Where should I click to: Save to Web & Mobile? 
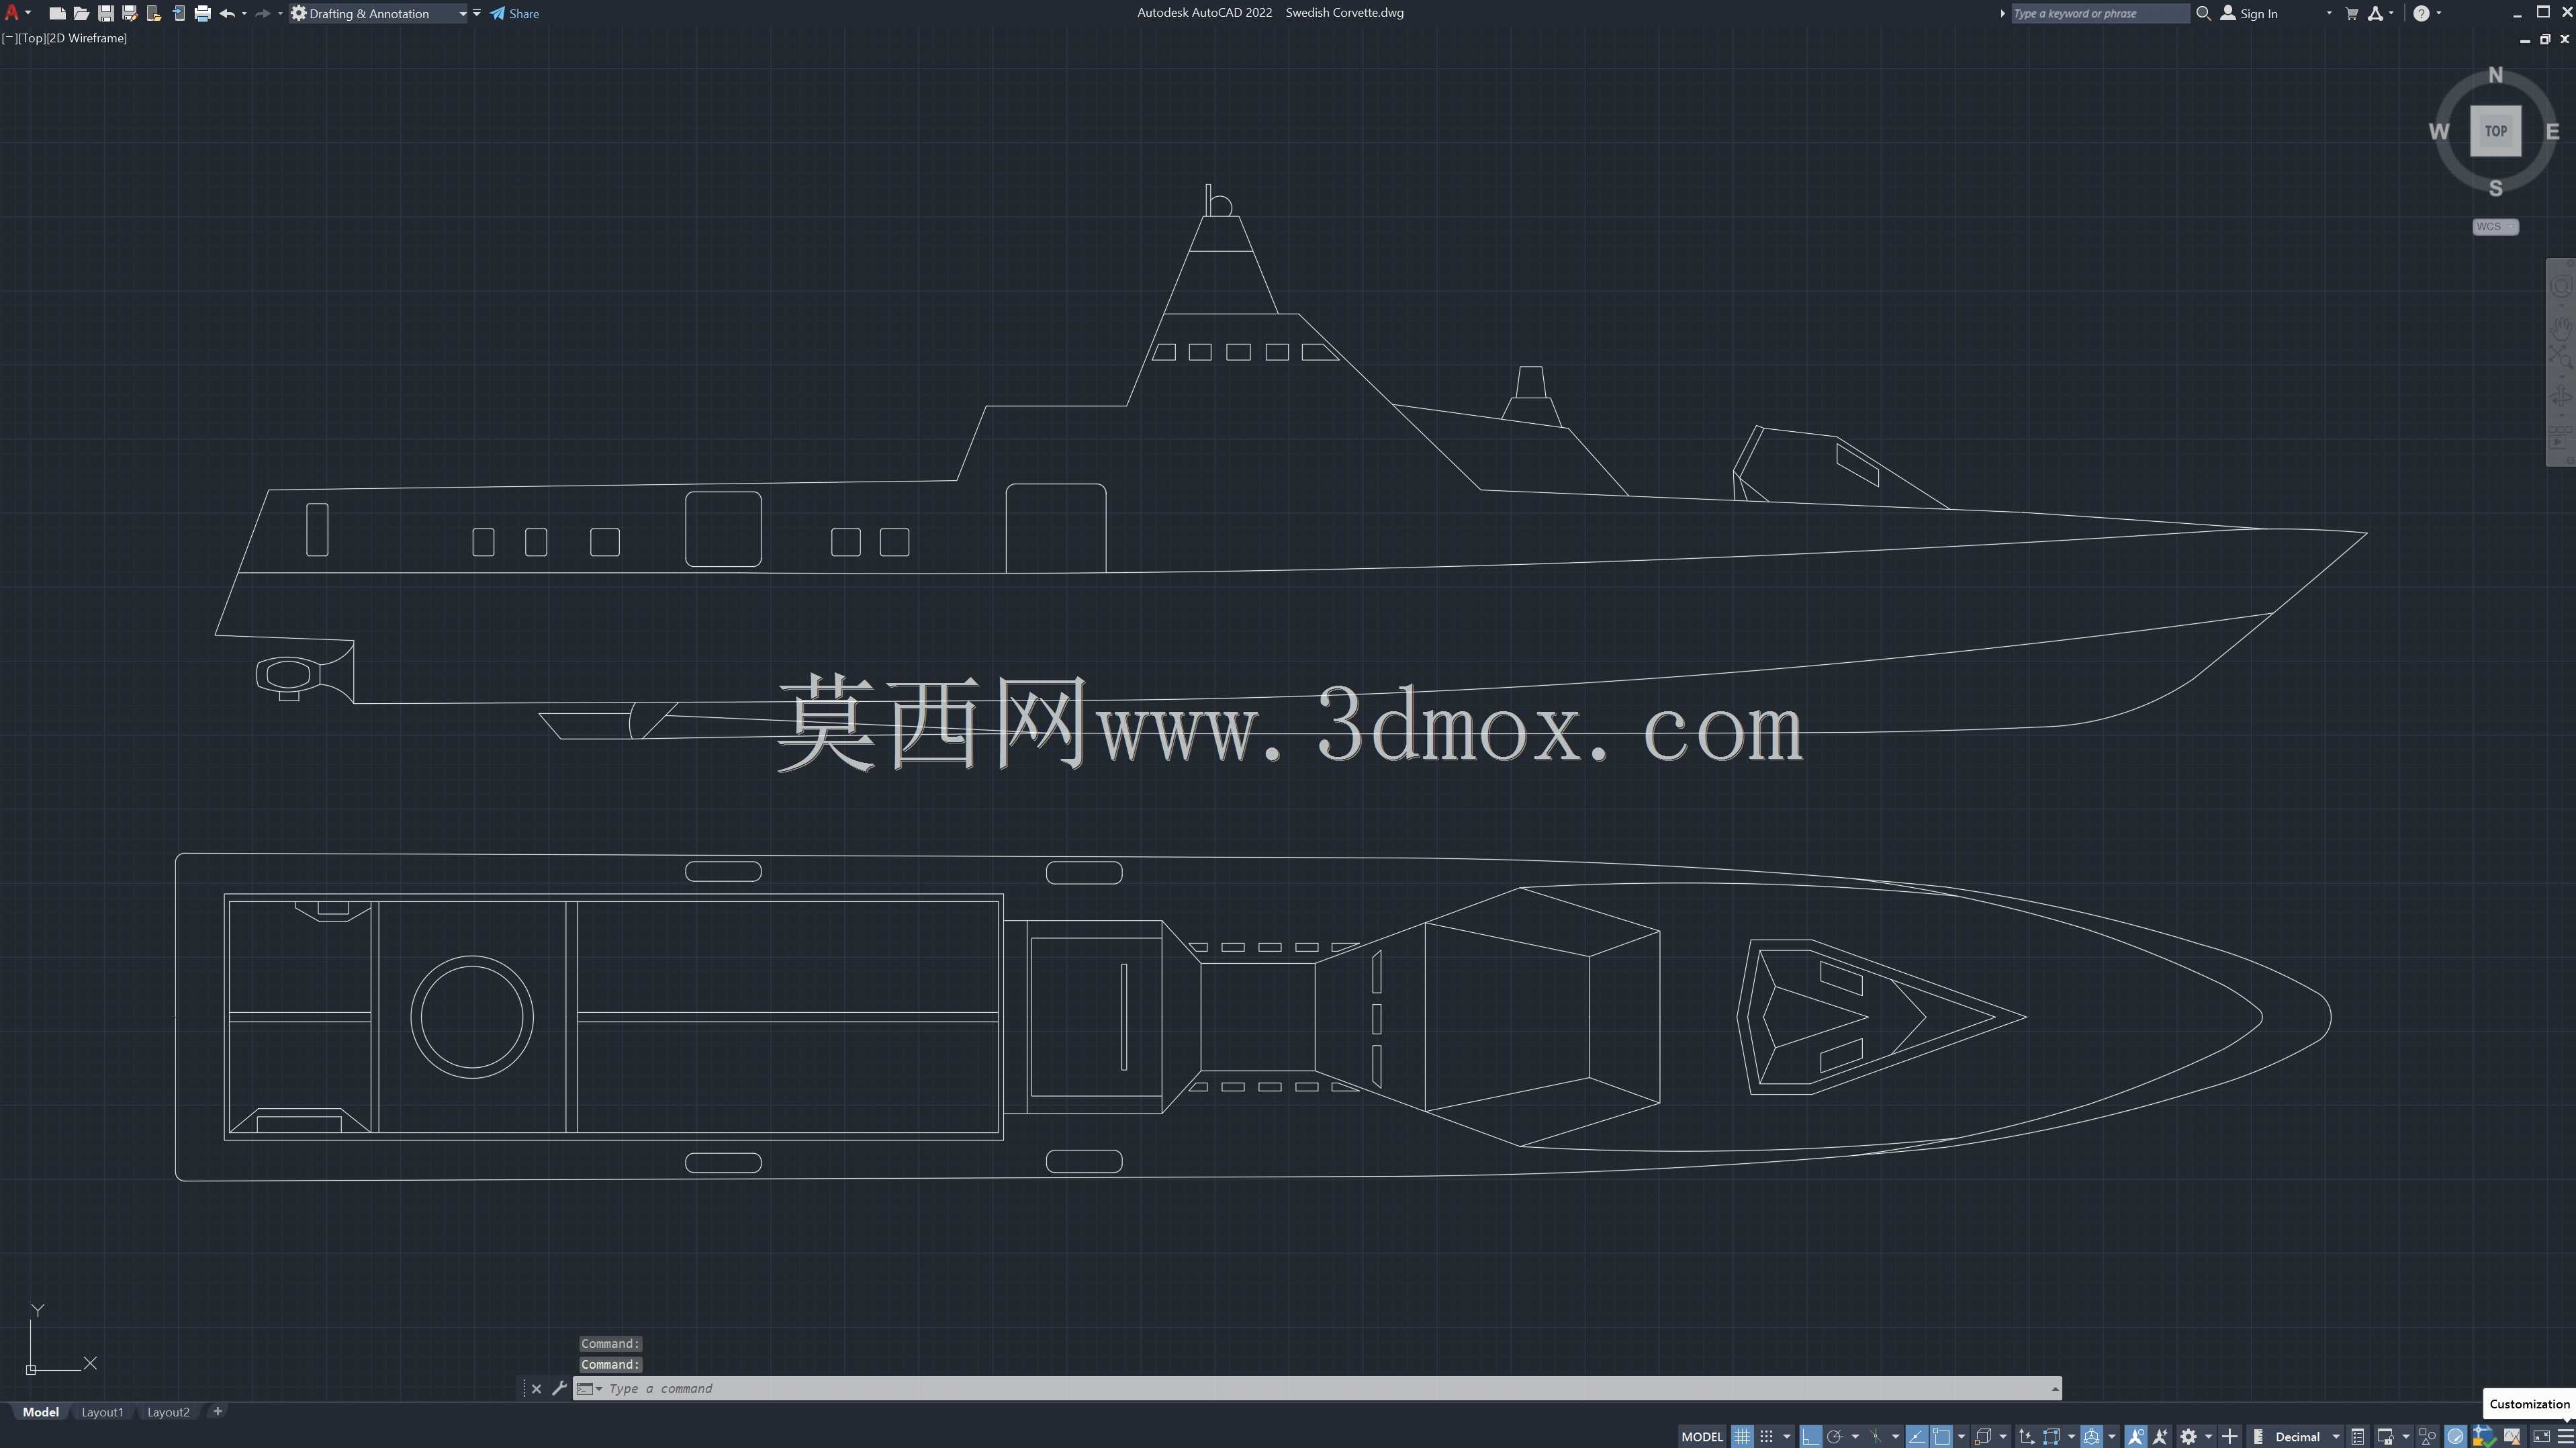tap(178, 14)
